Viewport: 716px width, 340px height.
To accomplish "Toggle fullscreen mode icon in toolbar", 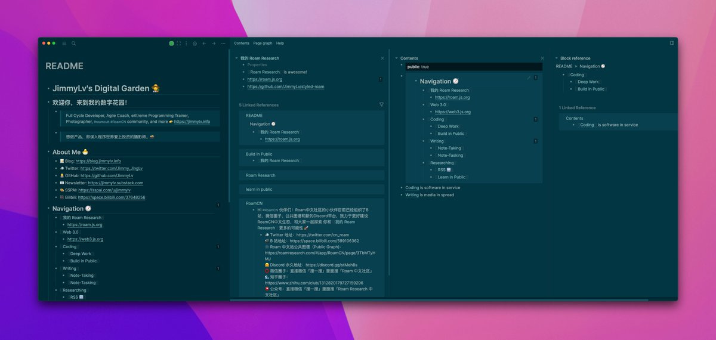I will (x=178, y=44).
